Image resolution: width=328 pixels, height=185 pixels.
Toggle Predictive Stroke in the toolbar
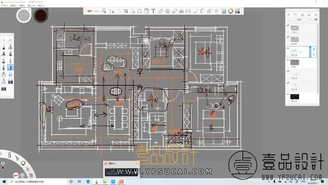202,11
